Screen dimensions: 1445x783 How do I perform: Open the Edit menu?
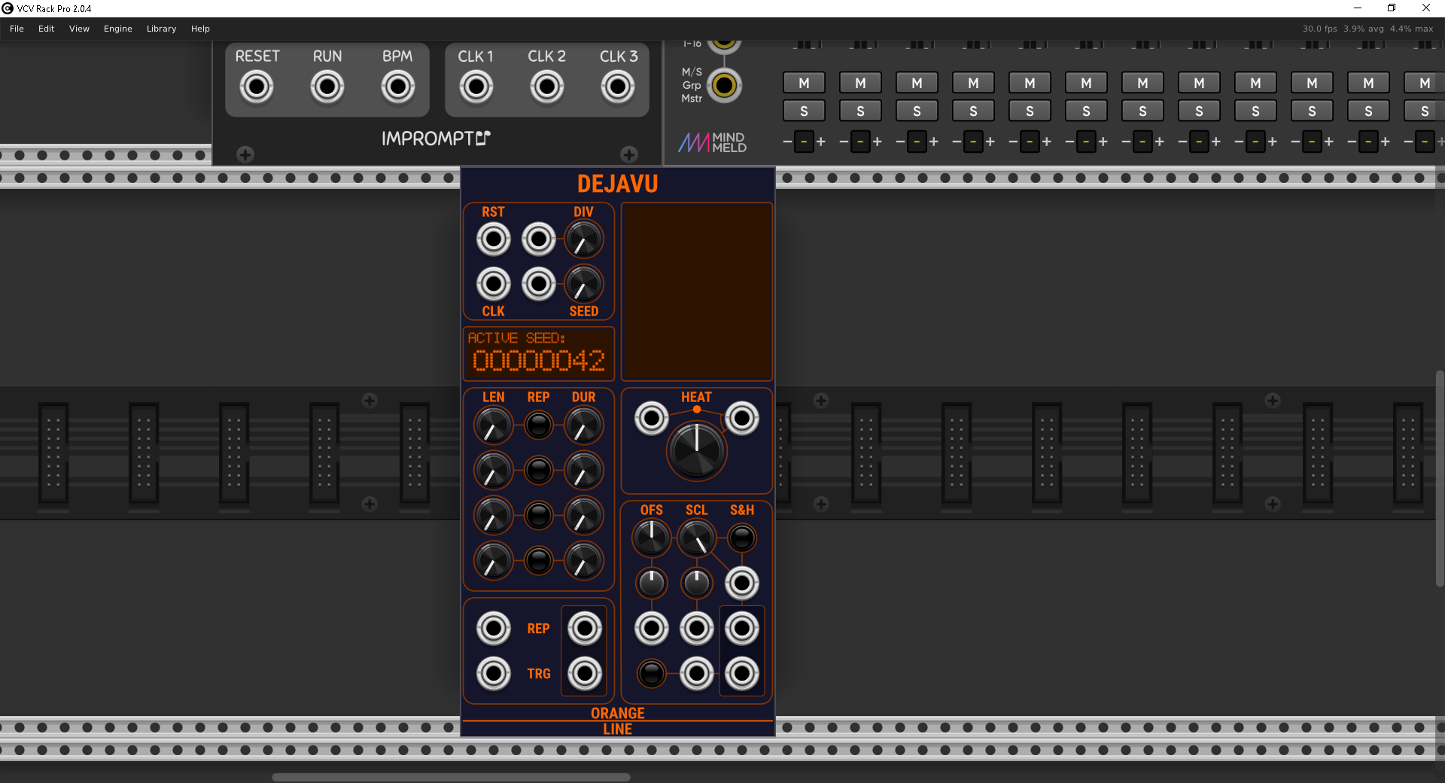point(47,29)
